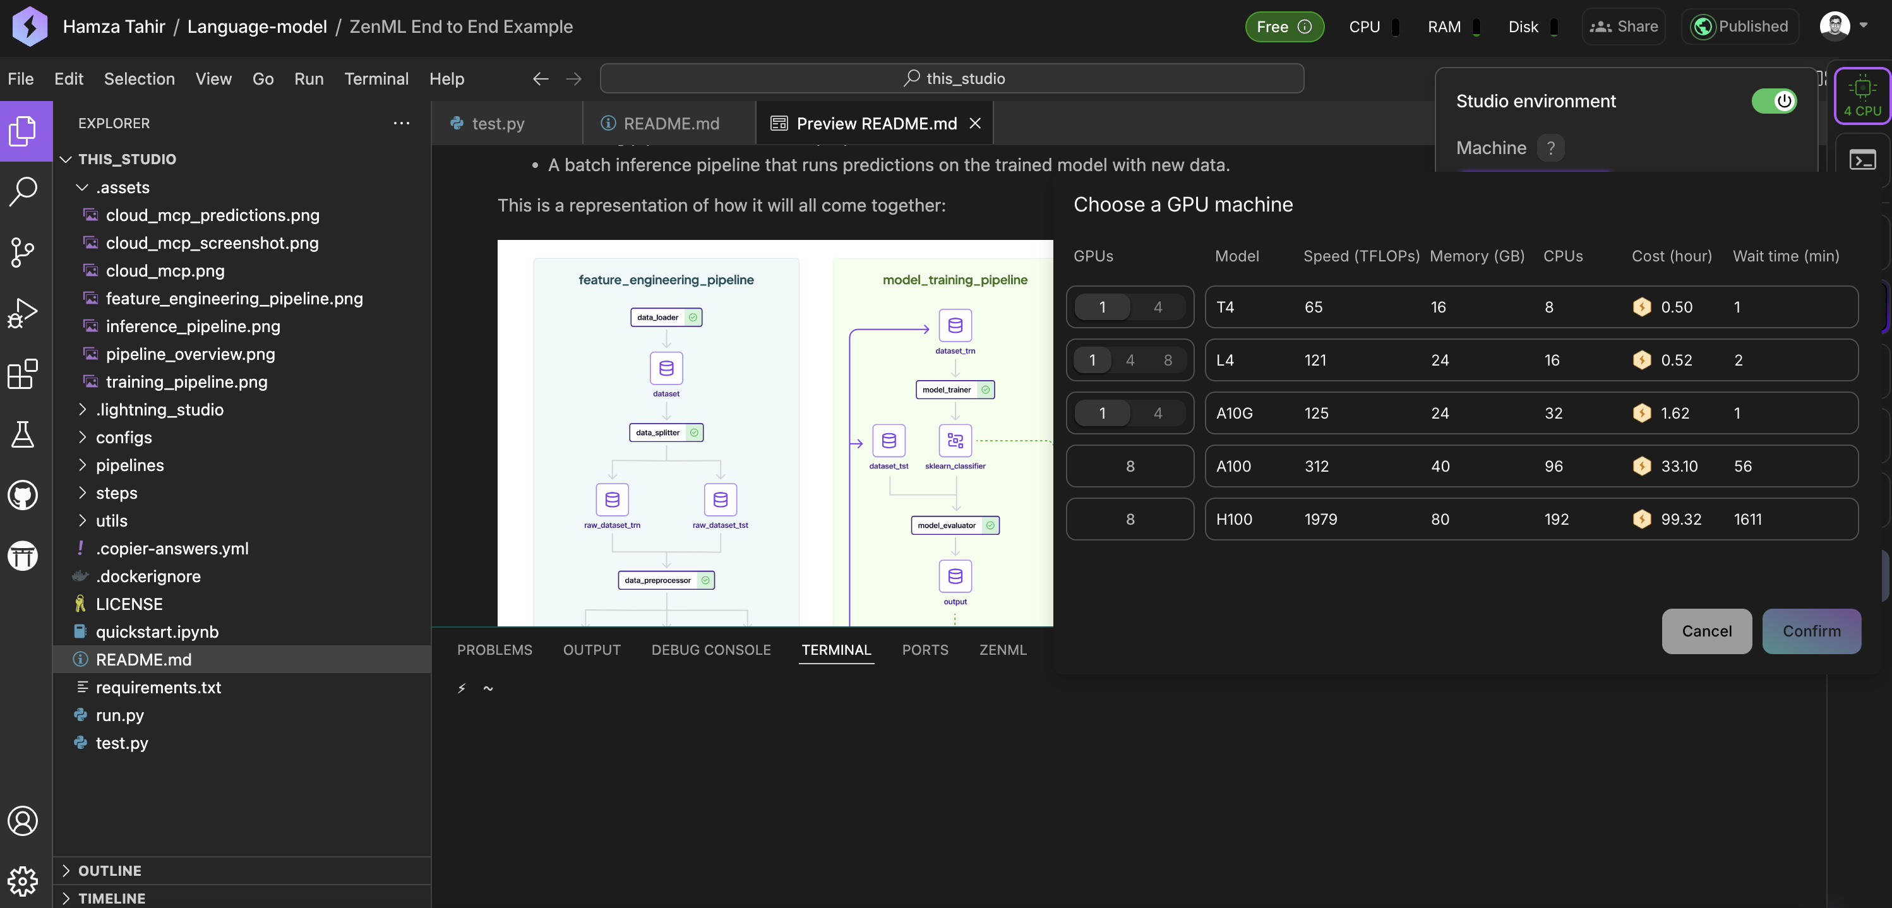Click the Lightning AI logo top left
1892x908 pixels.
[28, 27]
